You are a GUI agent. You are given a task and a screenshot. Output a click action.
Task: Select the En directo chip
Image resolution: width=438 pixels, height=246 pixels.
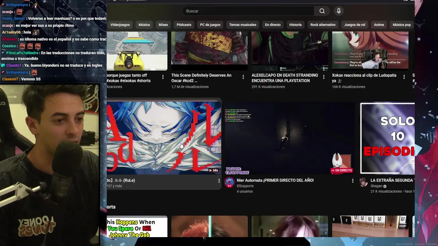tap(273, 25)
